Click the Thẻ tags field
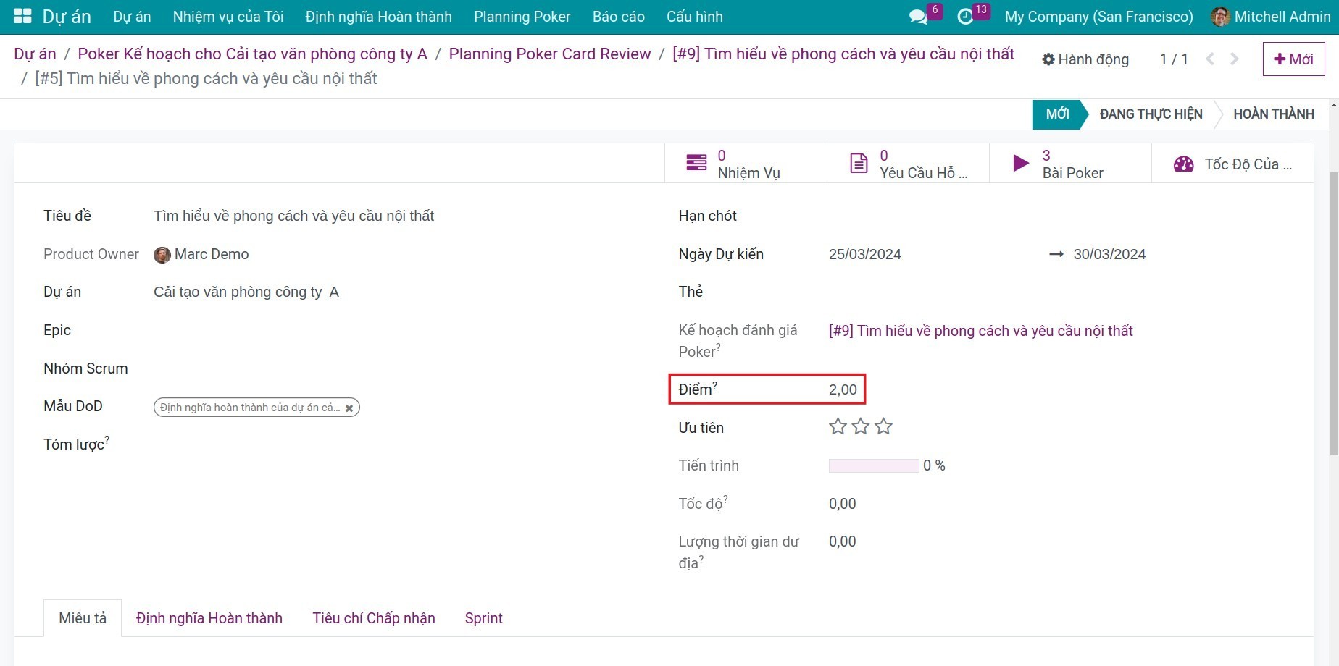1339x666 pixels. point(1058,292)
